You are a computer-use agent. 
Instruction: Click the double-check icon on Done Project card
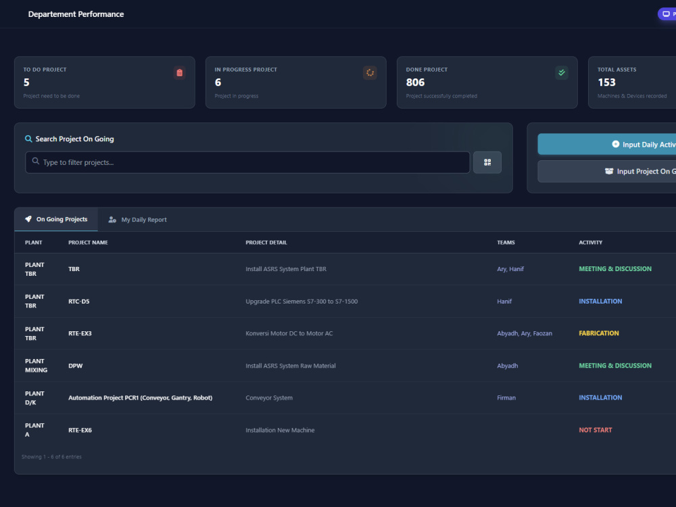coord(561,72)
